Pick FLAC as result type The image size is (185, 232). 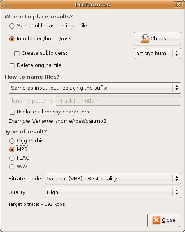tap(12, 158)
